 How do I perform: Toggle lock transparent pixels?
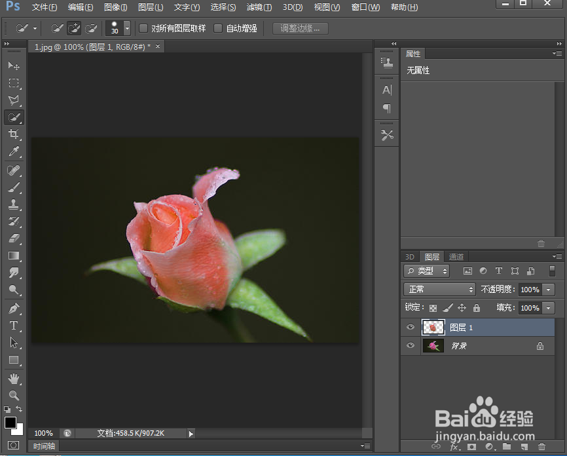tap(433, 308)
